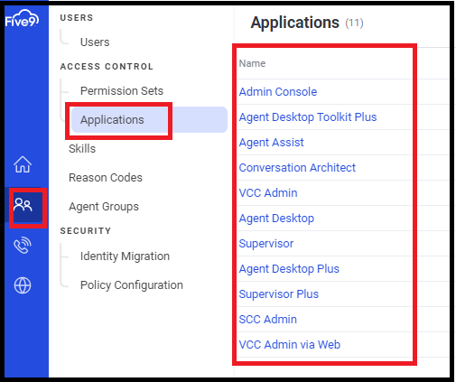Go to Skills section
Viewport: 456px width, 382px height.
coord(82,149)
